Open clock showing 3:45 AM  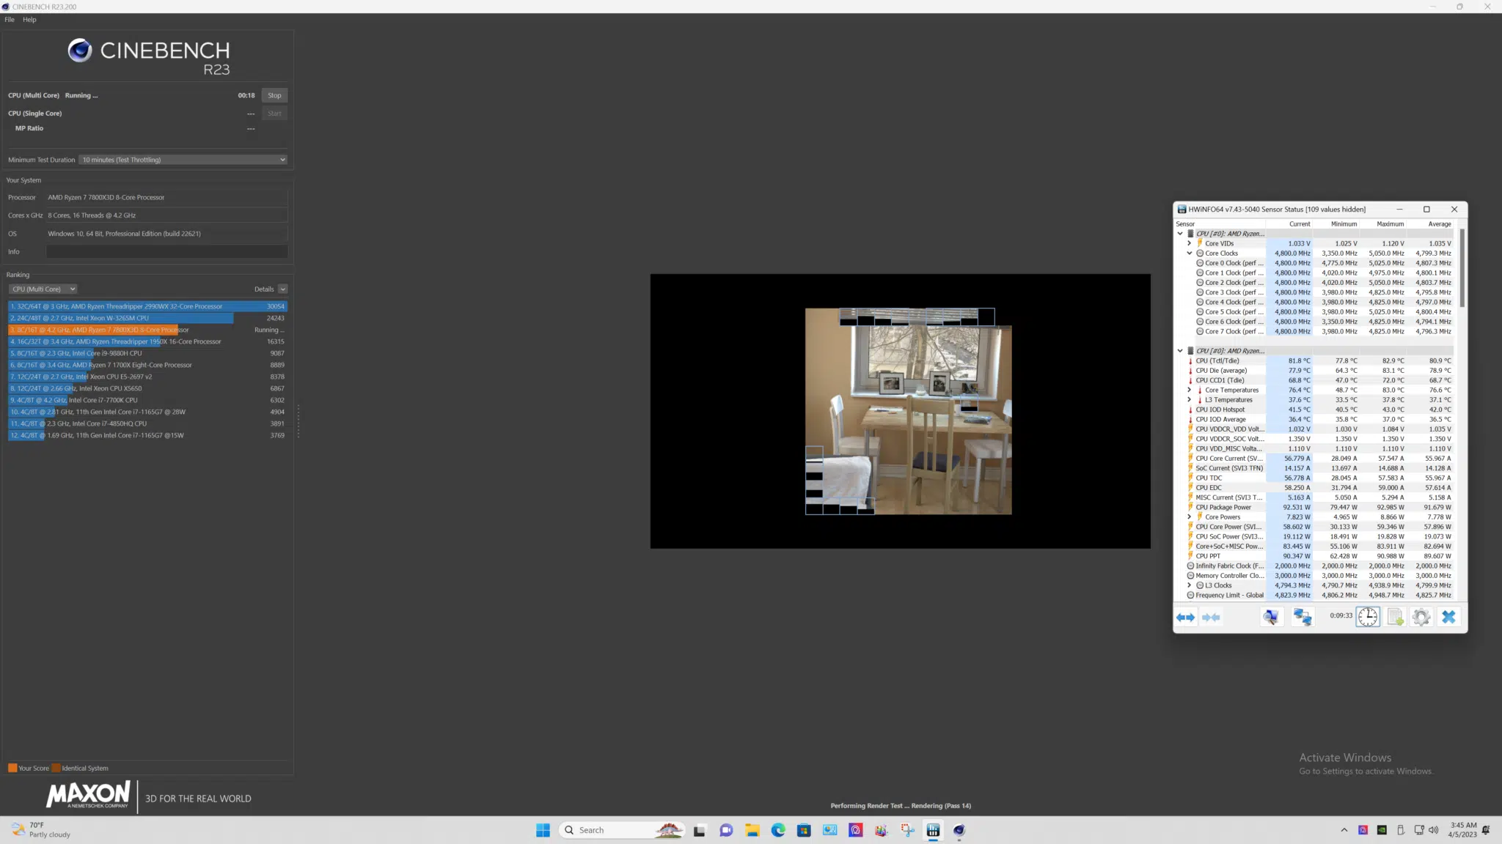point(1462,830)
